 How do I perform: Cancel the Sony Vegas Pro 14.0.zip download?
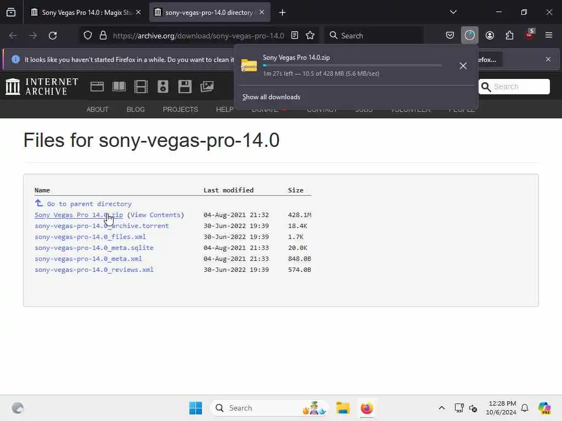click(x=463, y=66)
